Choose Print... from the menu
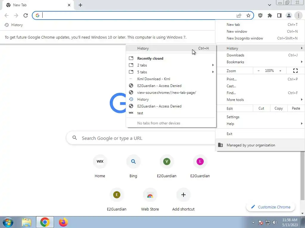305x228 pixels. (260, 79)
